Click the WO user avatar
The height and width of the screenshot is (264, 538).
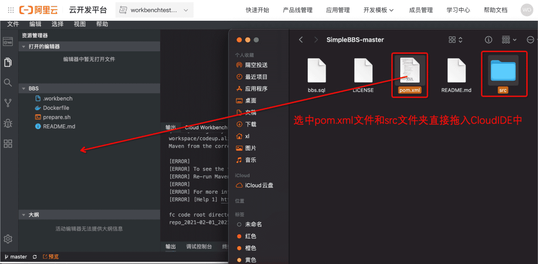[x=527, y=10]
